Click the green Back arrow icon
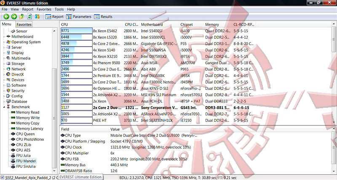Viewport: 337px width, 180px height. pyautogui.click(x=6, y=16)
